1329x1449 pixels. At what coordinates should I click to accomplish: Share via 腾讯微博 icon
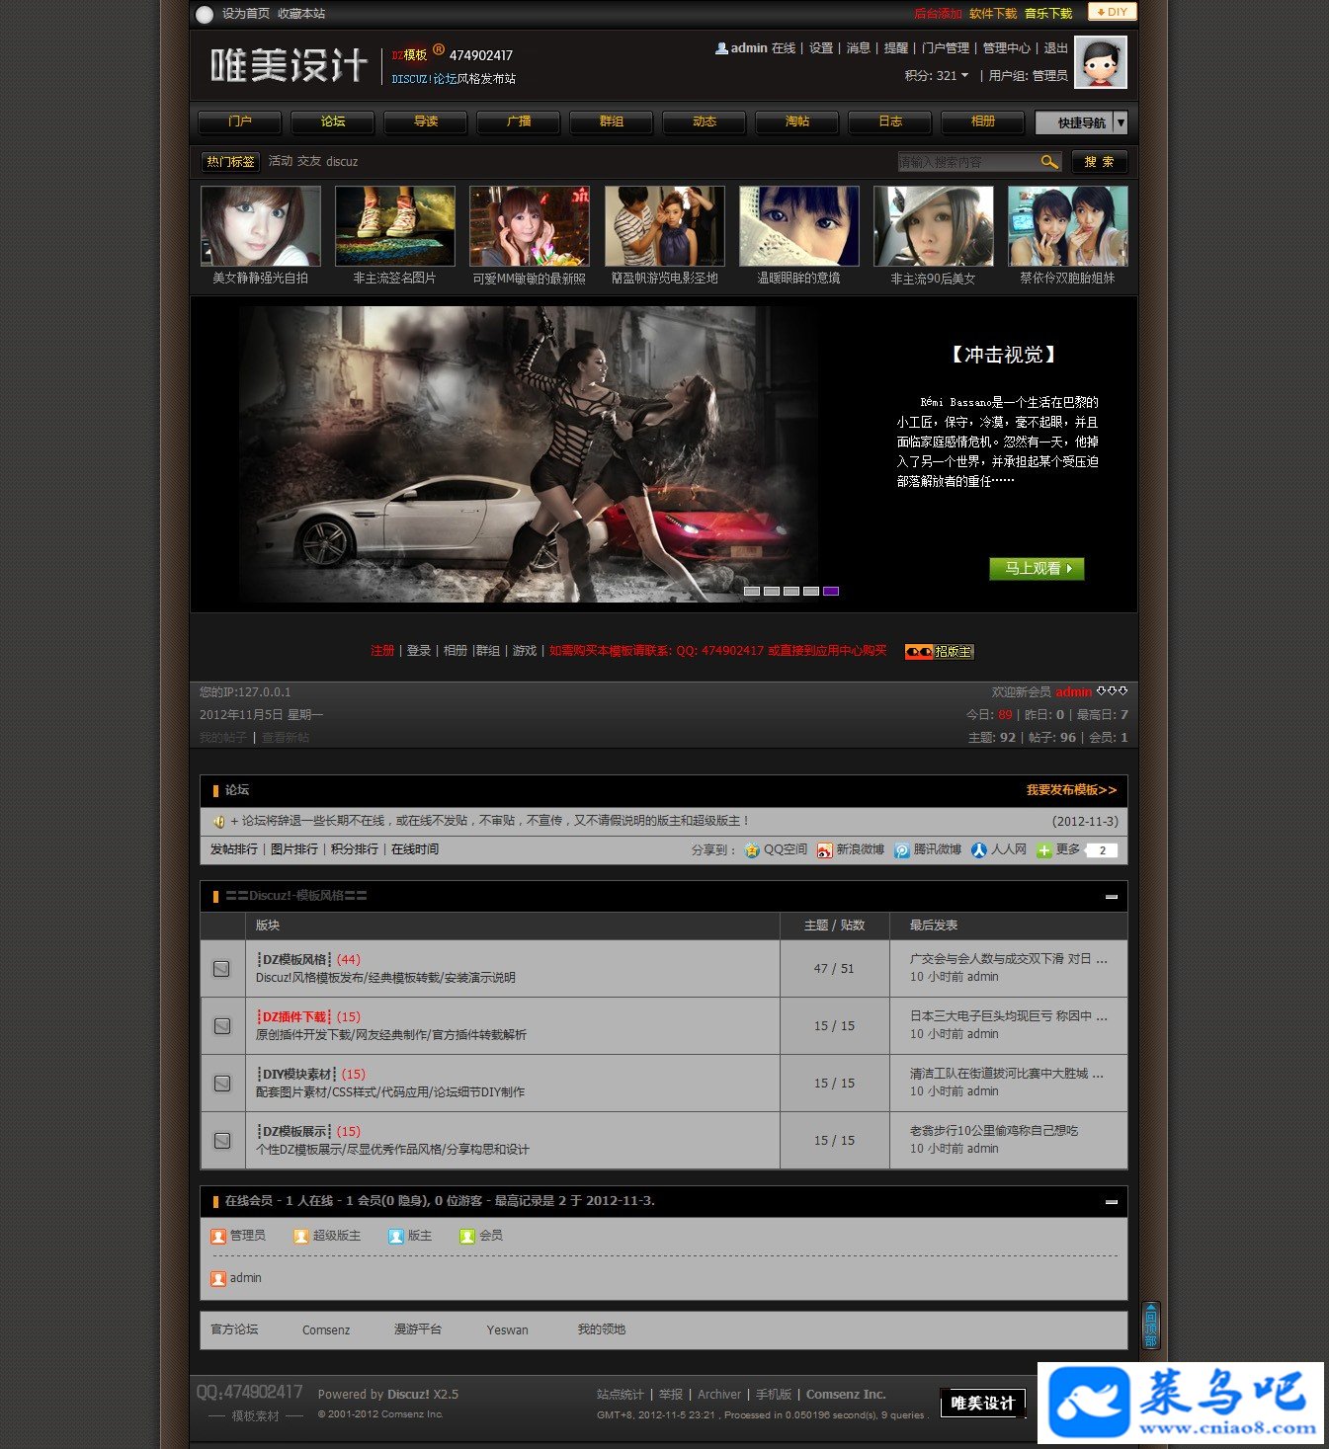(x=902, y=849)
